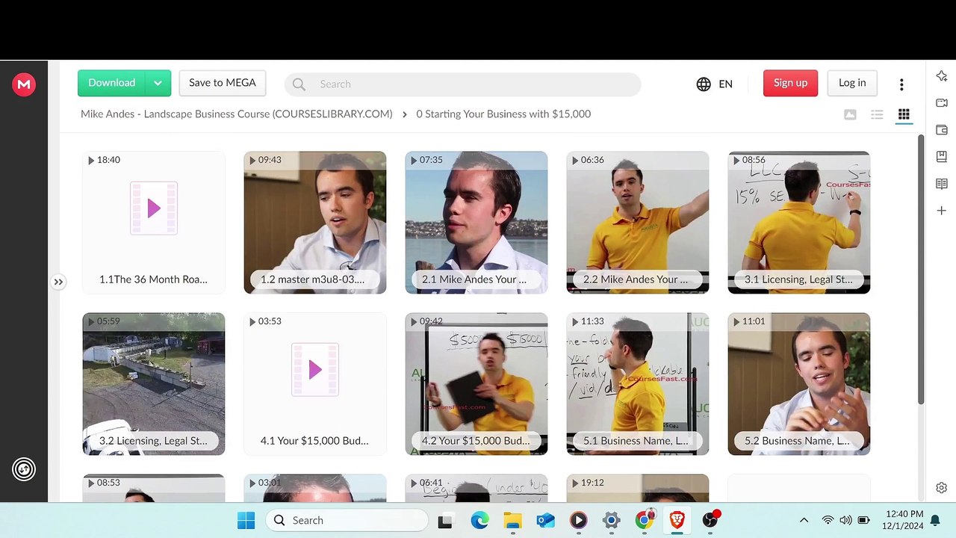Expand the Download button dropdown arrow

click(158, 83)
